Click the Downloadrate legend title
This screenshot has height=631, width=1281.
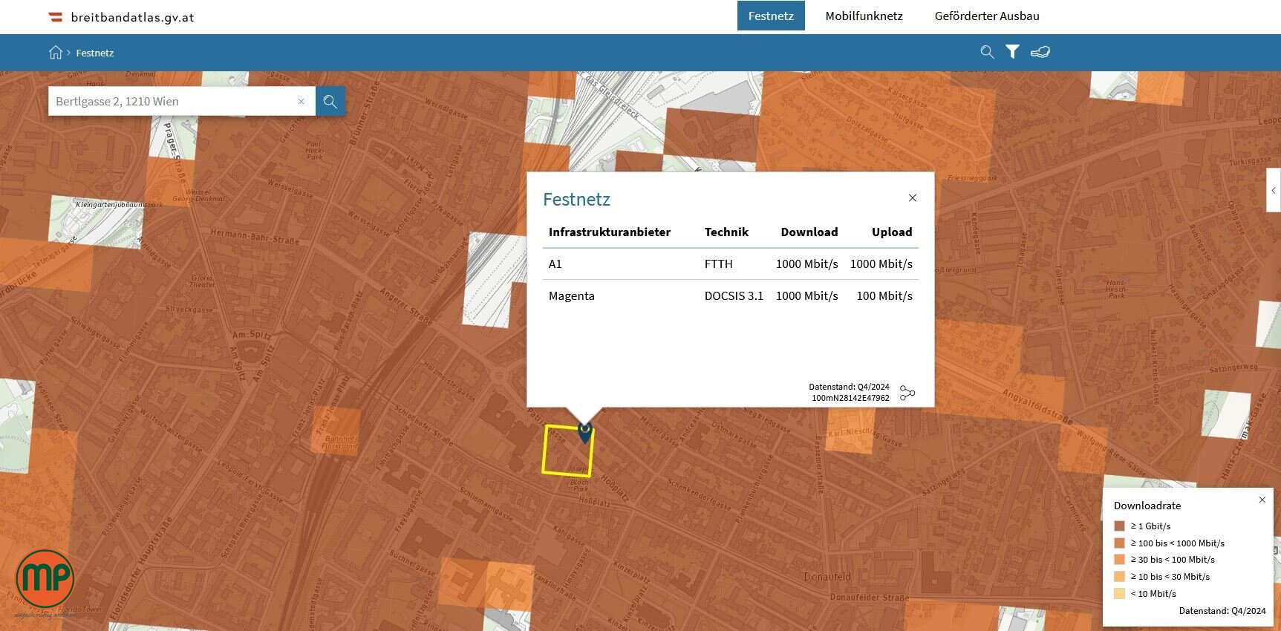pos(1147,506)
